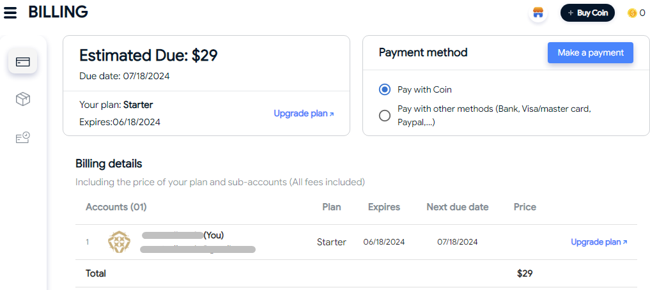Click the Next due date column header
This screenshot has width=650, height=290.
pyautogui.click(x=458, y=207)
